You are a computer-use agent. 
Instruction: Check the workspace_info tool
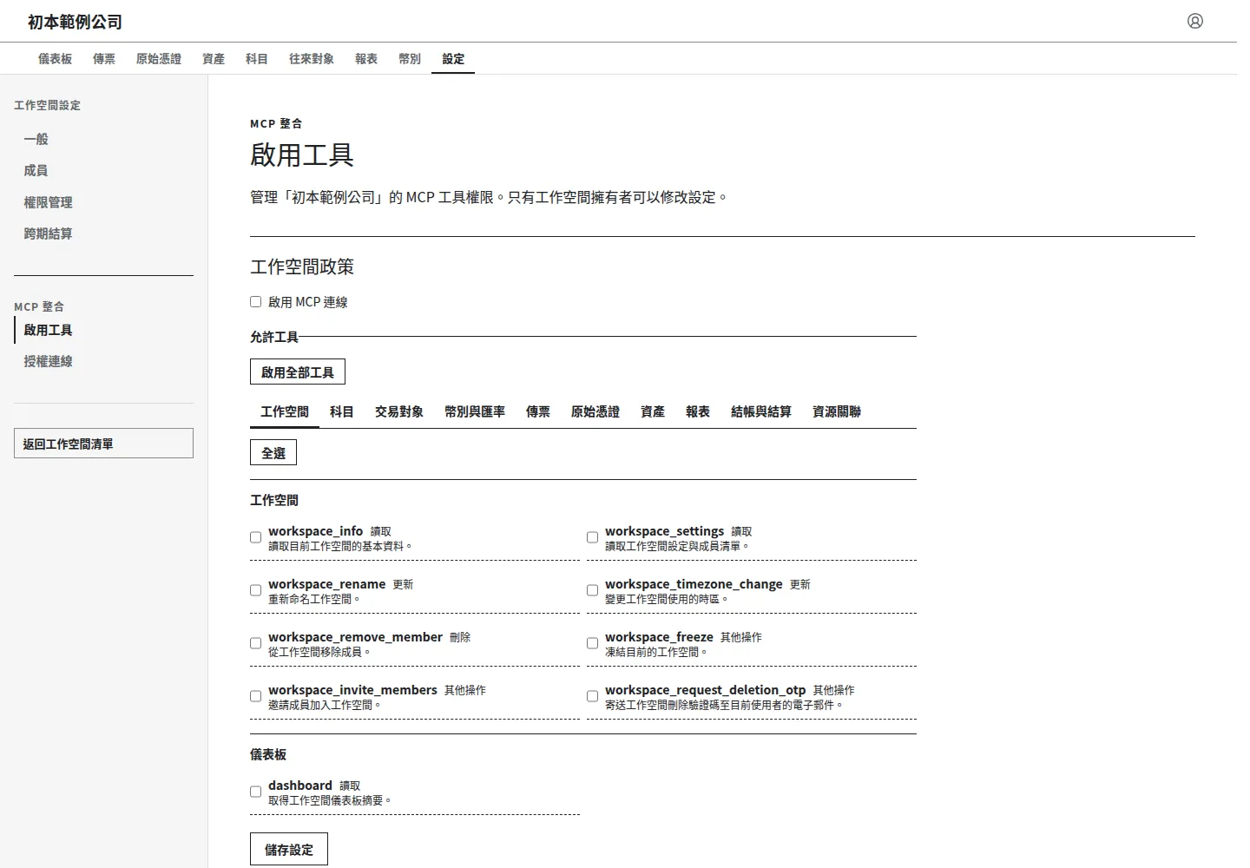point(255,537)
